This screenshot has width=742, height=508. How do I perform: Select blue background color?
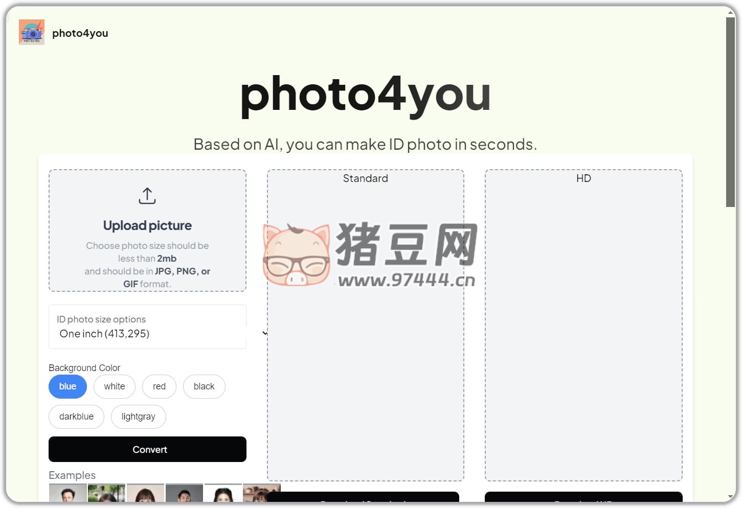pyautogui.click(x=68, y=386)
